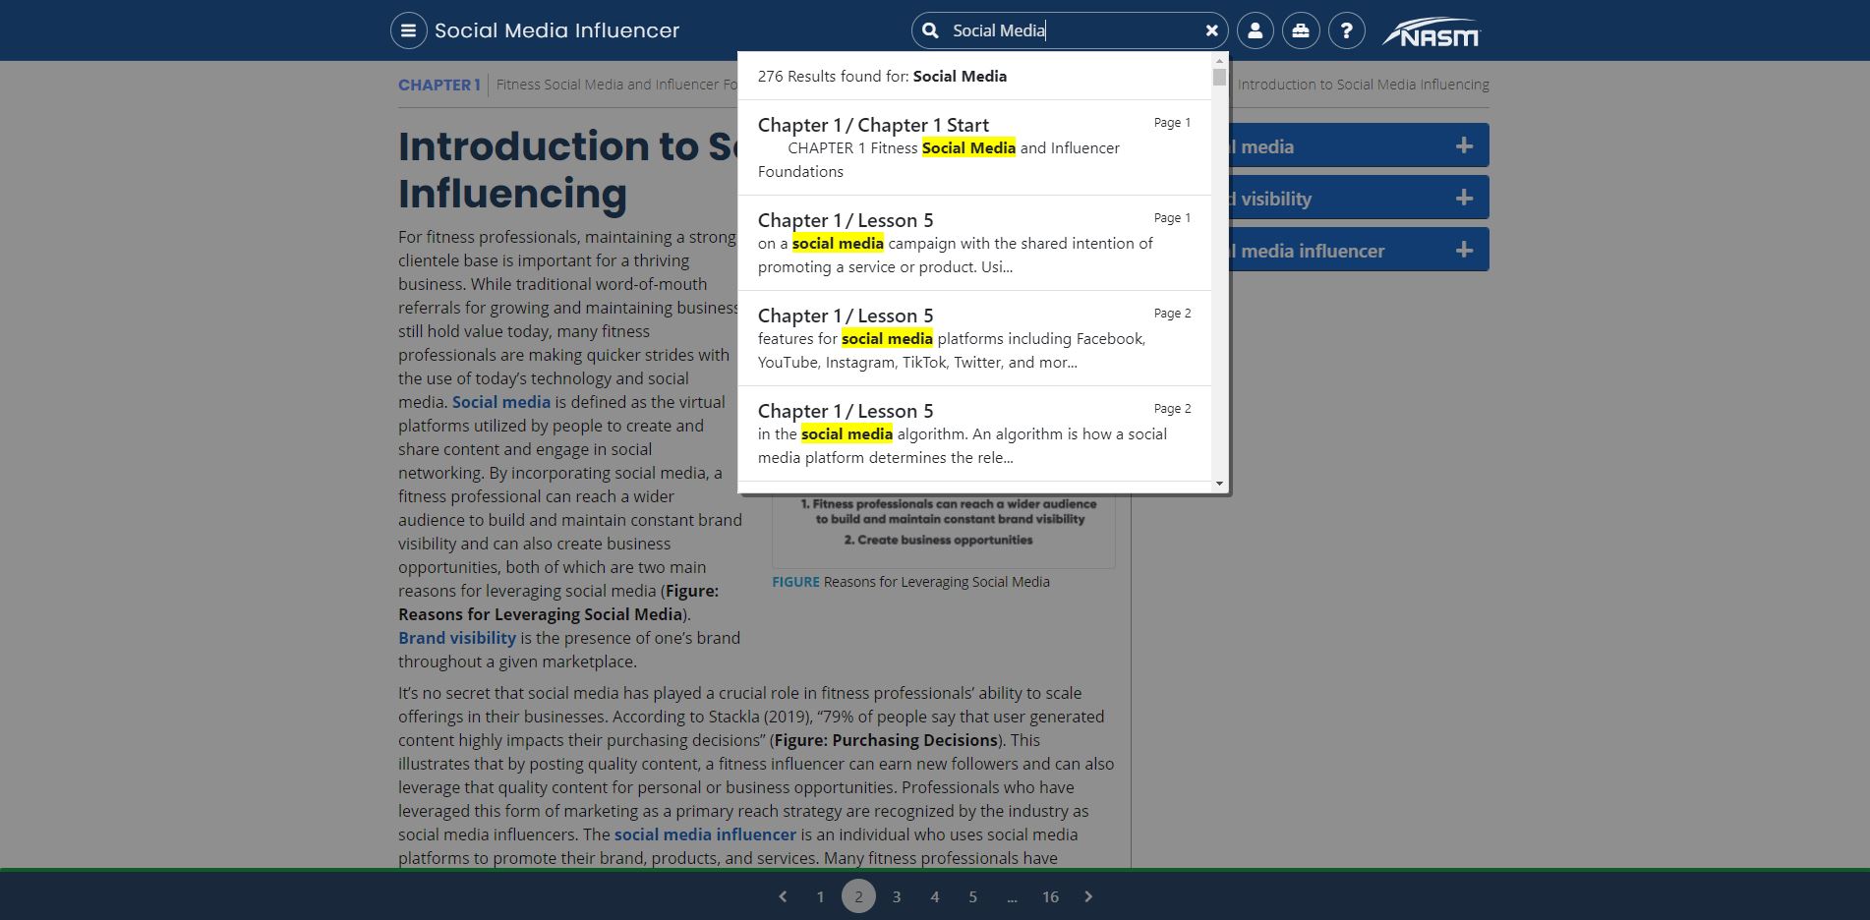Click FIGURE Reasons for Leveraging Social Media caption
This screenshot has width=1870, height=920.
(x=910, y=582)
